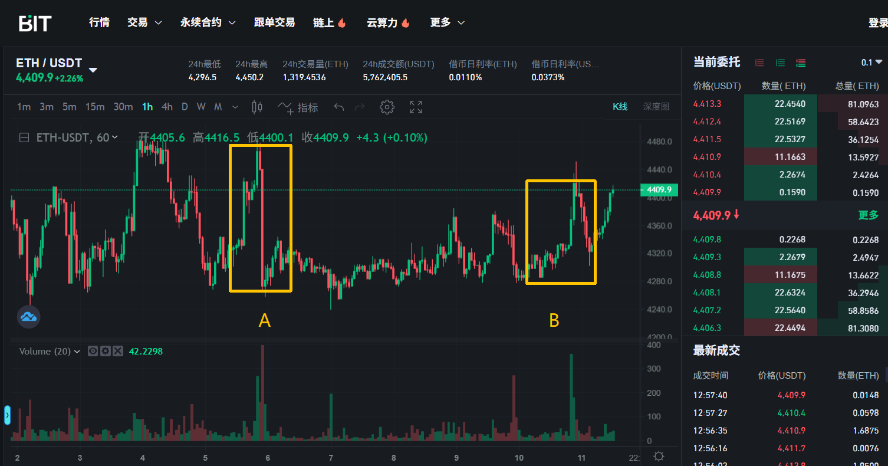Click 更多 link in order book
This screenshot has height=466, width=888.
869,215
